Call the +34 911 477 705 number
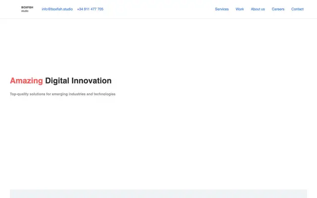The height and width of the screenshot is (198, 317). (90, 9)
